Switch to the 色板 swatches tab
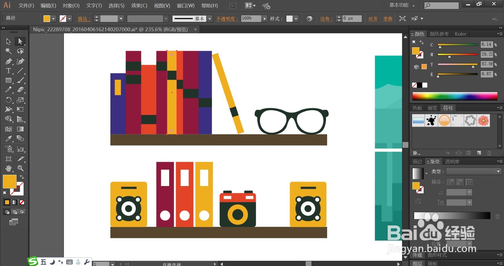This screenshot has width=504, height=266. (417, 108)
